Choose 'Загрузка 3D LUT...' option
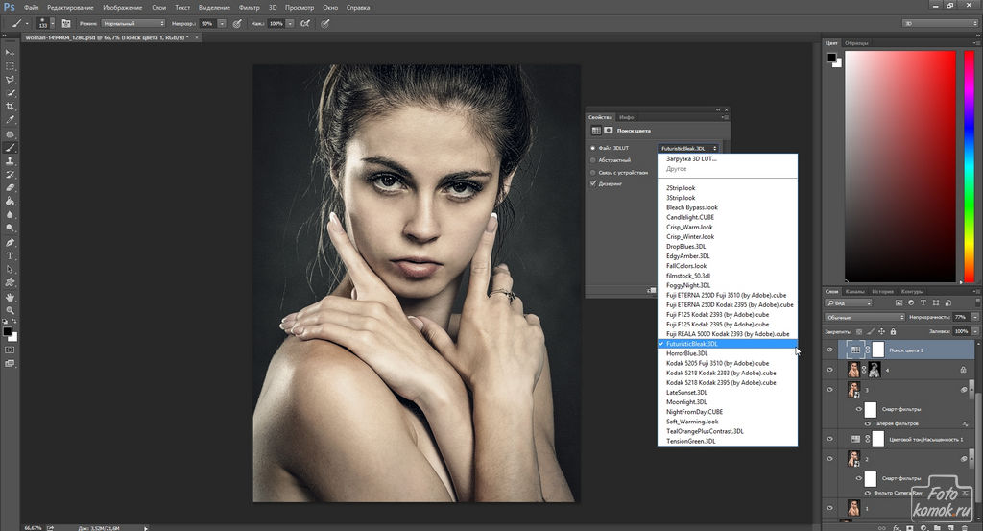The image size is (983, 531). (691, 158)
